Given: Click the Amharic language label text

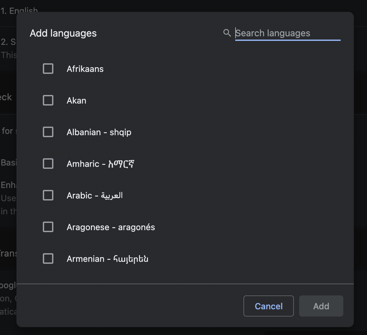Looking at the screenshot, I should pos(101,164).
